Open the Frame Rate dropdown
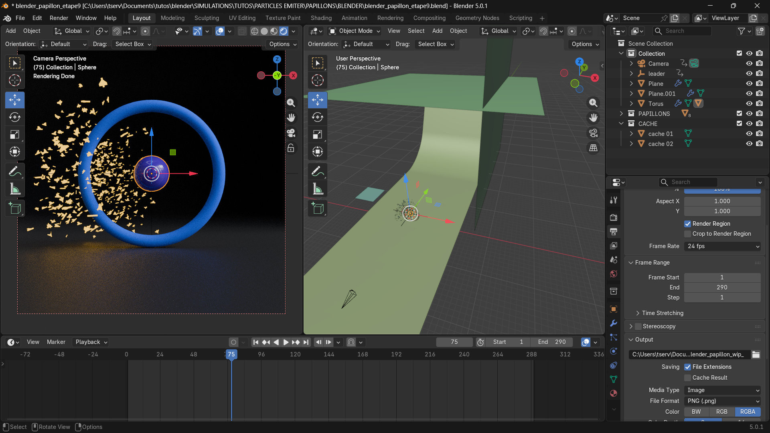 722,246
